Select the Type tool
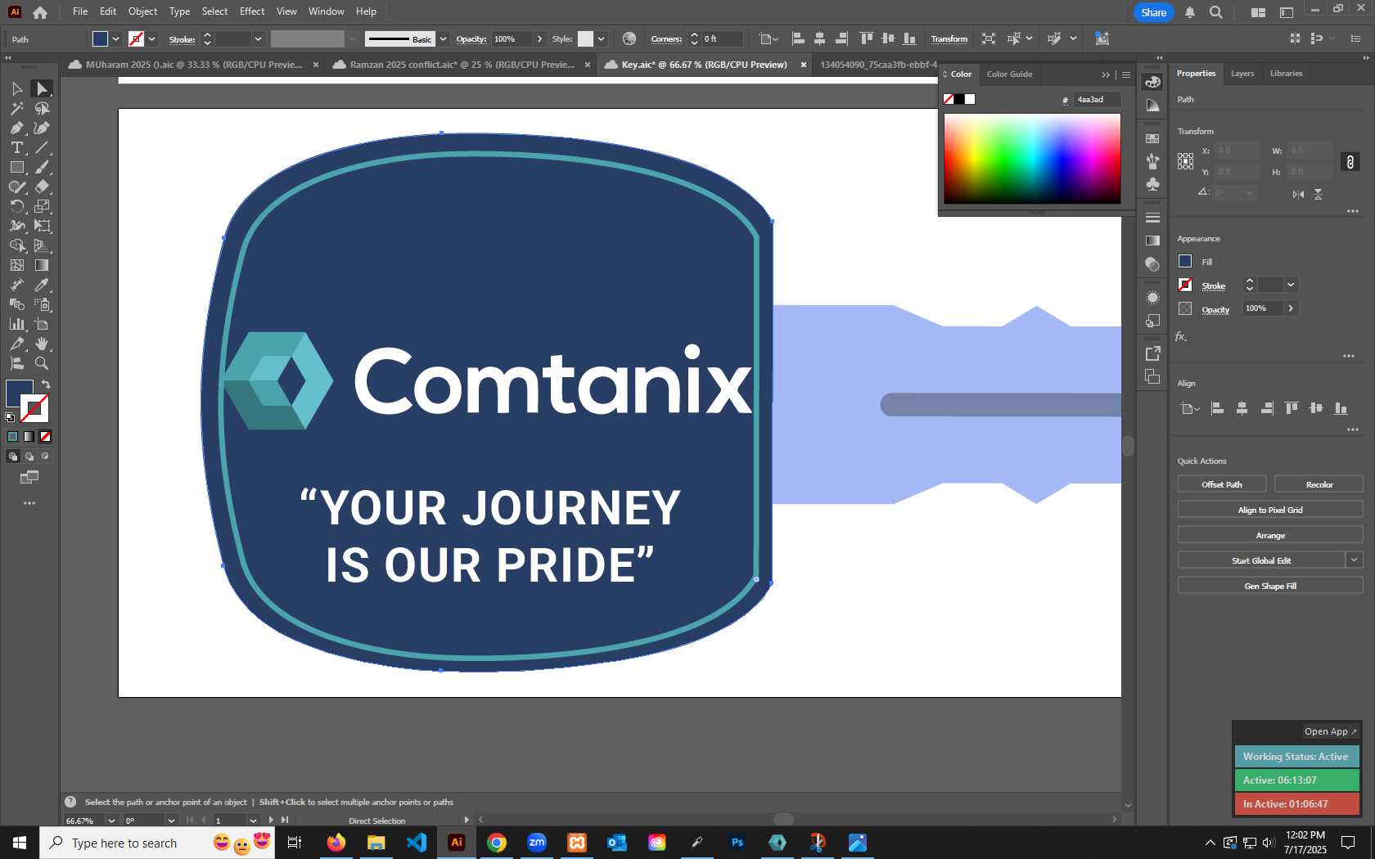Viewport: 1375px width, 859px height. 16,147
